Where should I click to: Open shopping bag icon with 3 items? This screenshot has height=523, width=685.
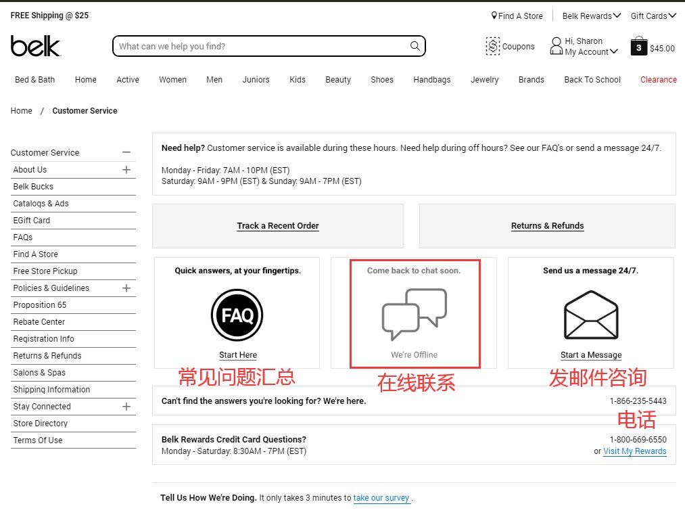pyautogui.click(x=639, y=46)
